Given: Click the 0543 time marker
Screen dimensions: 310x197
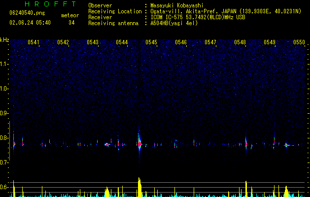Looking at the screenshot, I should coord(93,42).
